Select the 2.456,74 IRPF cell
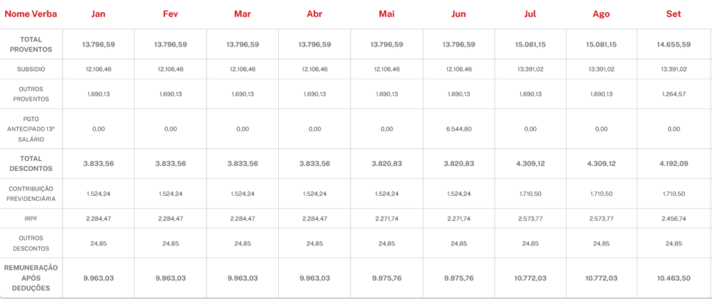The image size is (712, 299). [674, 218]
